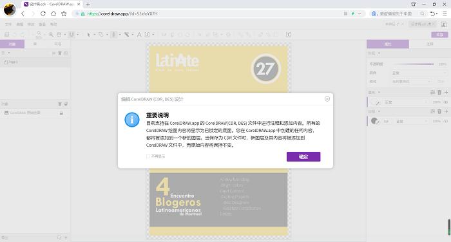Image resolution: width=451 pixels, height=242 pixels.
Task: Select the pan hand tool icon
Action: (x=59, y=35)
